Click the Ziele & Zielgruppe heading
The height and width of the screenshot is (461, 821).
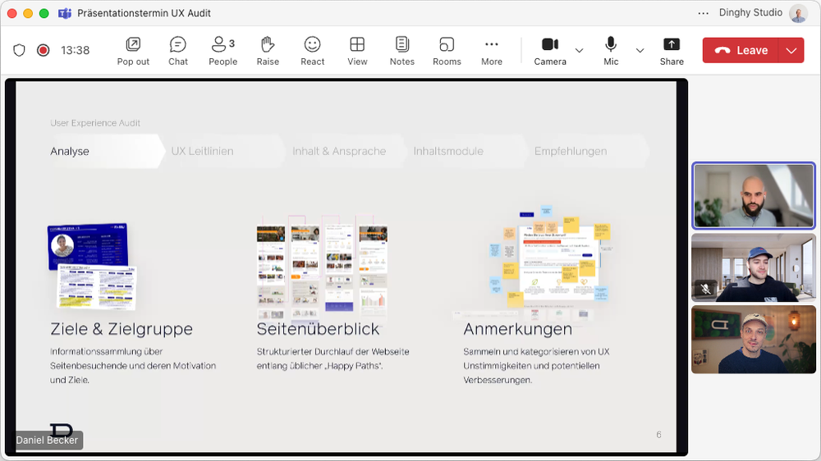tap(122, 329)
